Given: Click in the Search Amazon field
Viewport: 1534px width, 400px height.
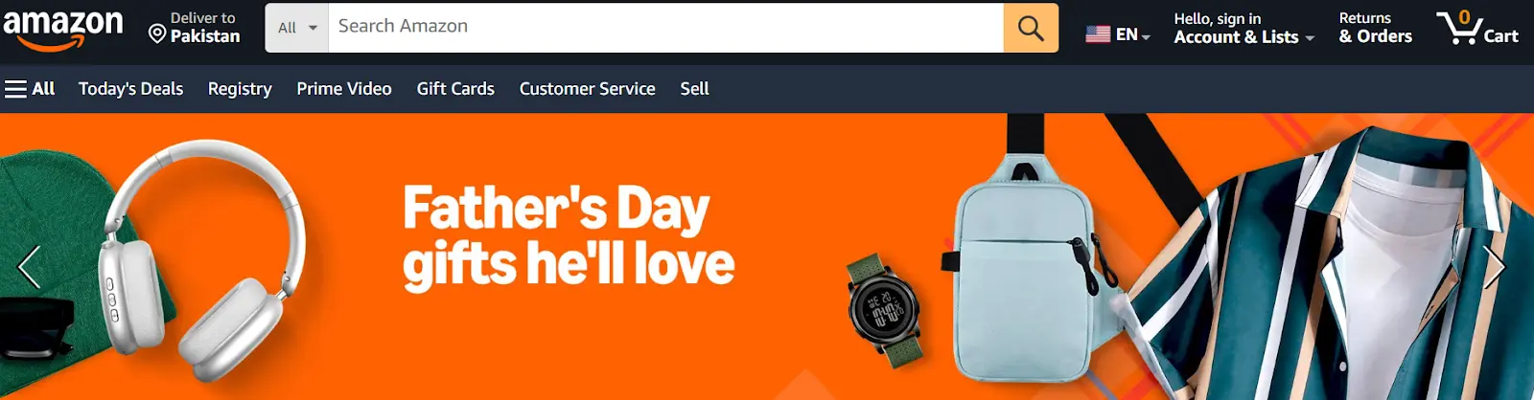Looking at the screenshot, I should 666,28.
